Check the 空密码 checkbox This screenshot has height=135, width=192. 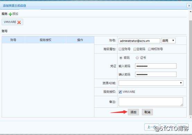pyautogui.click(x=135, y=49)
